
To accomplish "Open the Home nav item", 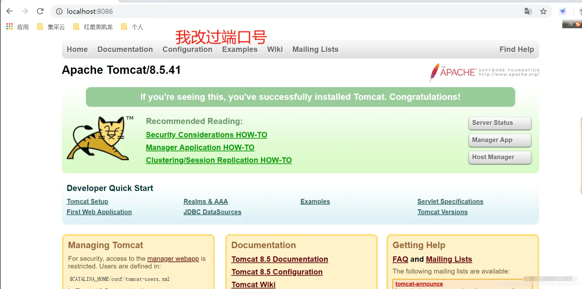I will tap(77, 49).
